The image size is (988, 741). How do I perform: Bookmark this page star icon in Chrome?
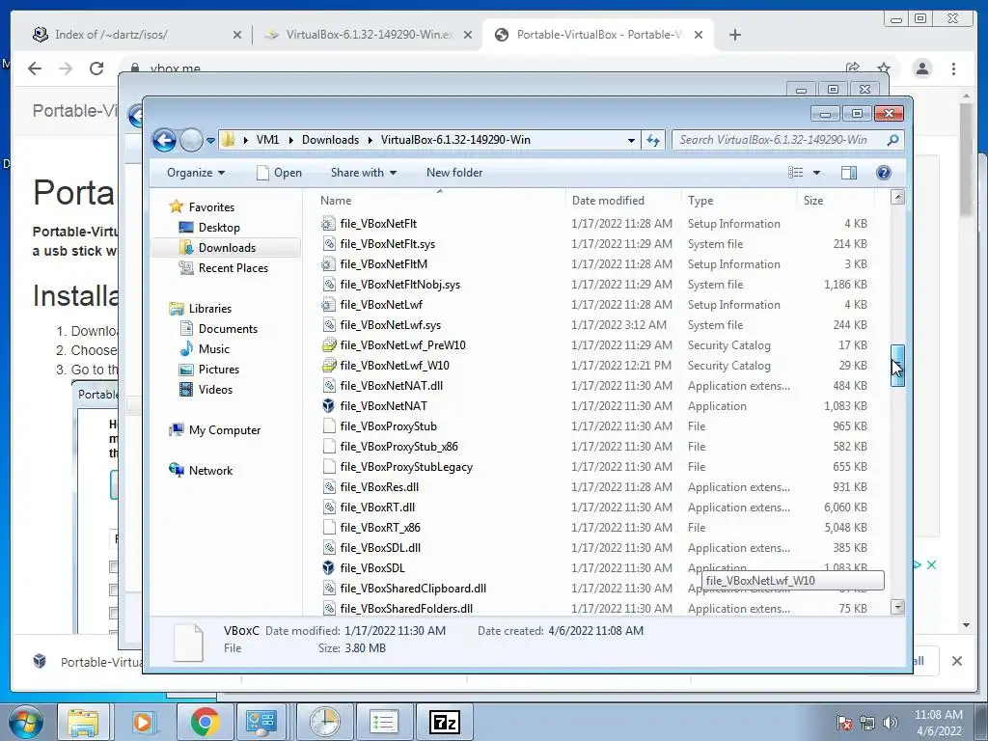884,69
